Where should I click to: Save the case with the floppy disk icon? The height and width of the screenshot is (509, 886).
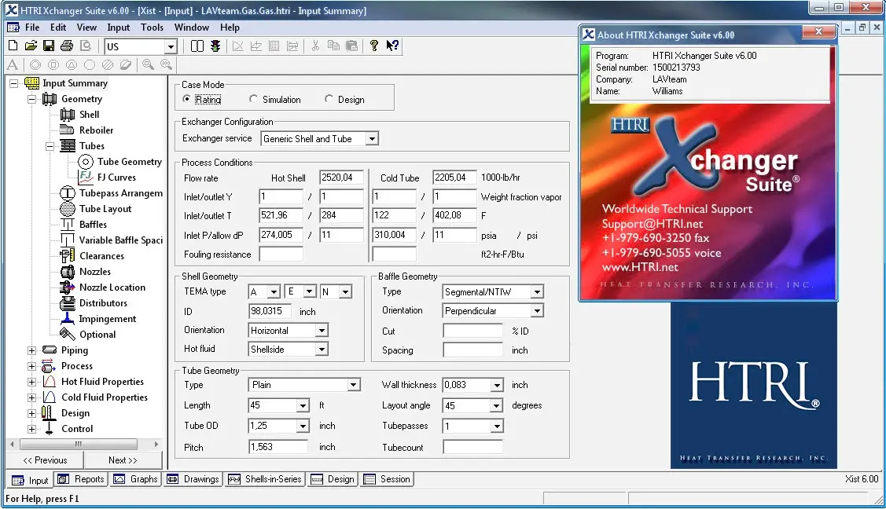tap(49, 46)
